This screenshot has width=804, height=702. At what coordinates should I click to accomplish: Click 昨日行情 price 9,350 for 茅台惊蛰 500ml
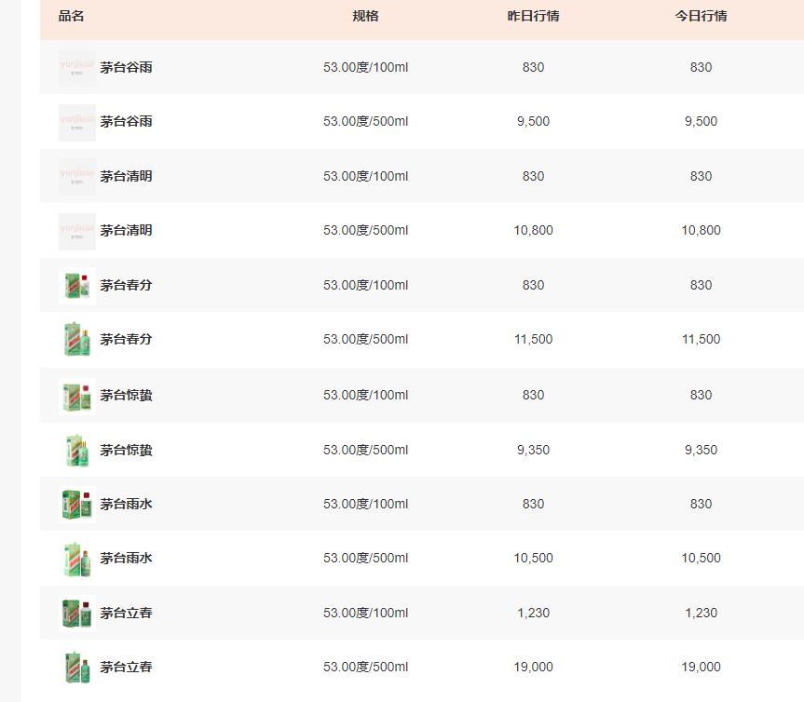tap(533, 450)
